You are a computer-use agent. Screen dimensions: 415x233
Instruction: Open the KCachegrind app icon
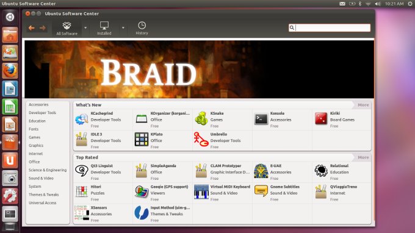(82, 119)
